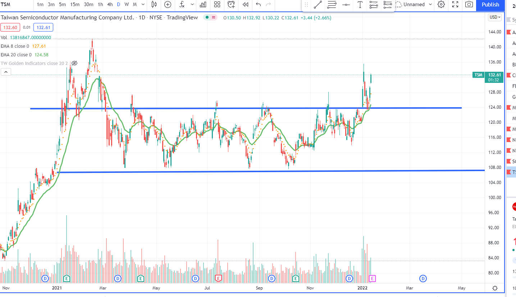Grab the floating drawing toolbar handle
Viewport: 516px width, 297px height.
pyautogui.click(x=306, y=5)
